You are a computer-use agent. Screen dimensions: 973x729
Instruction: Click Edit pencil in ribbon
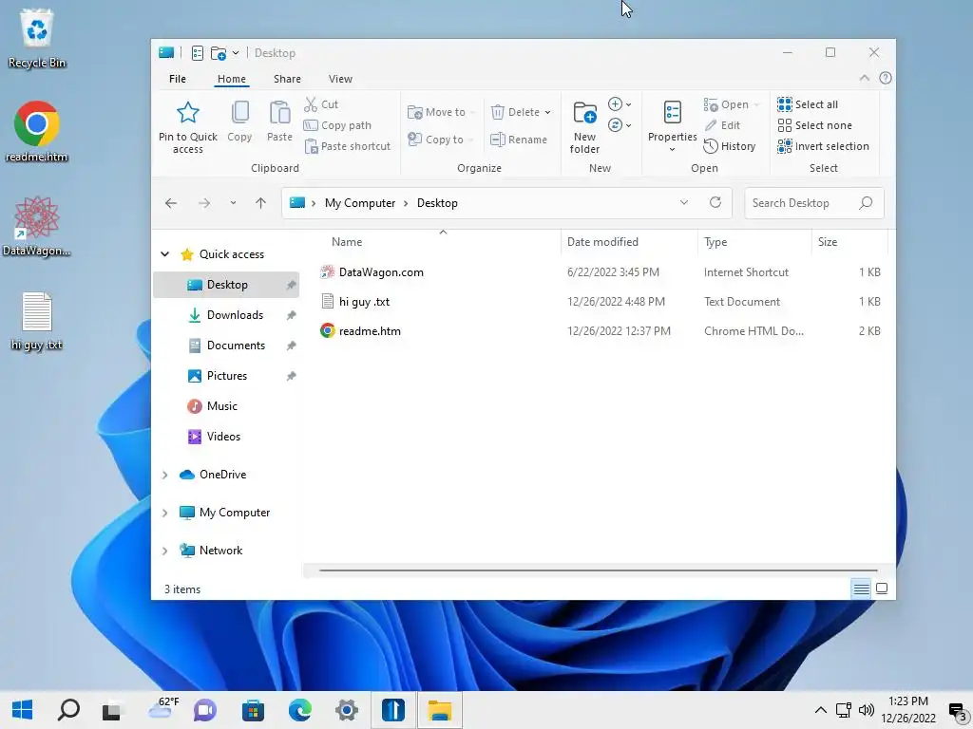[722, 125]
